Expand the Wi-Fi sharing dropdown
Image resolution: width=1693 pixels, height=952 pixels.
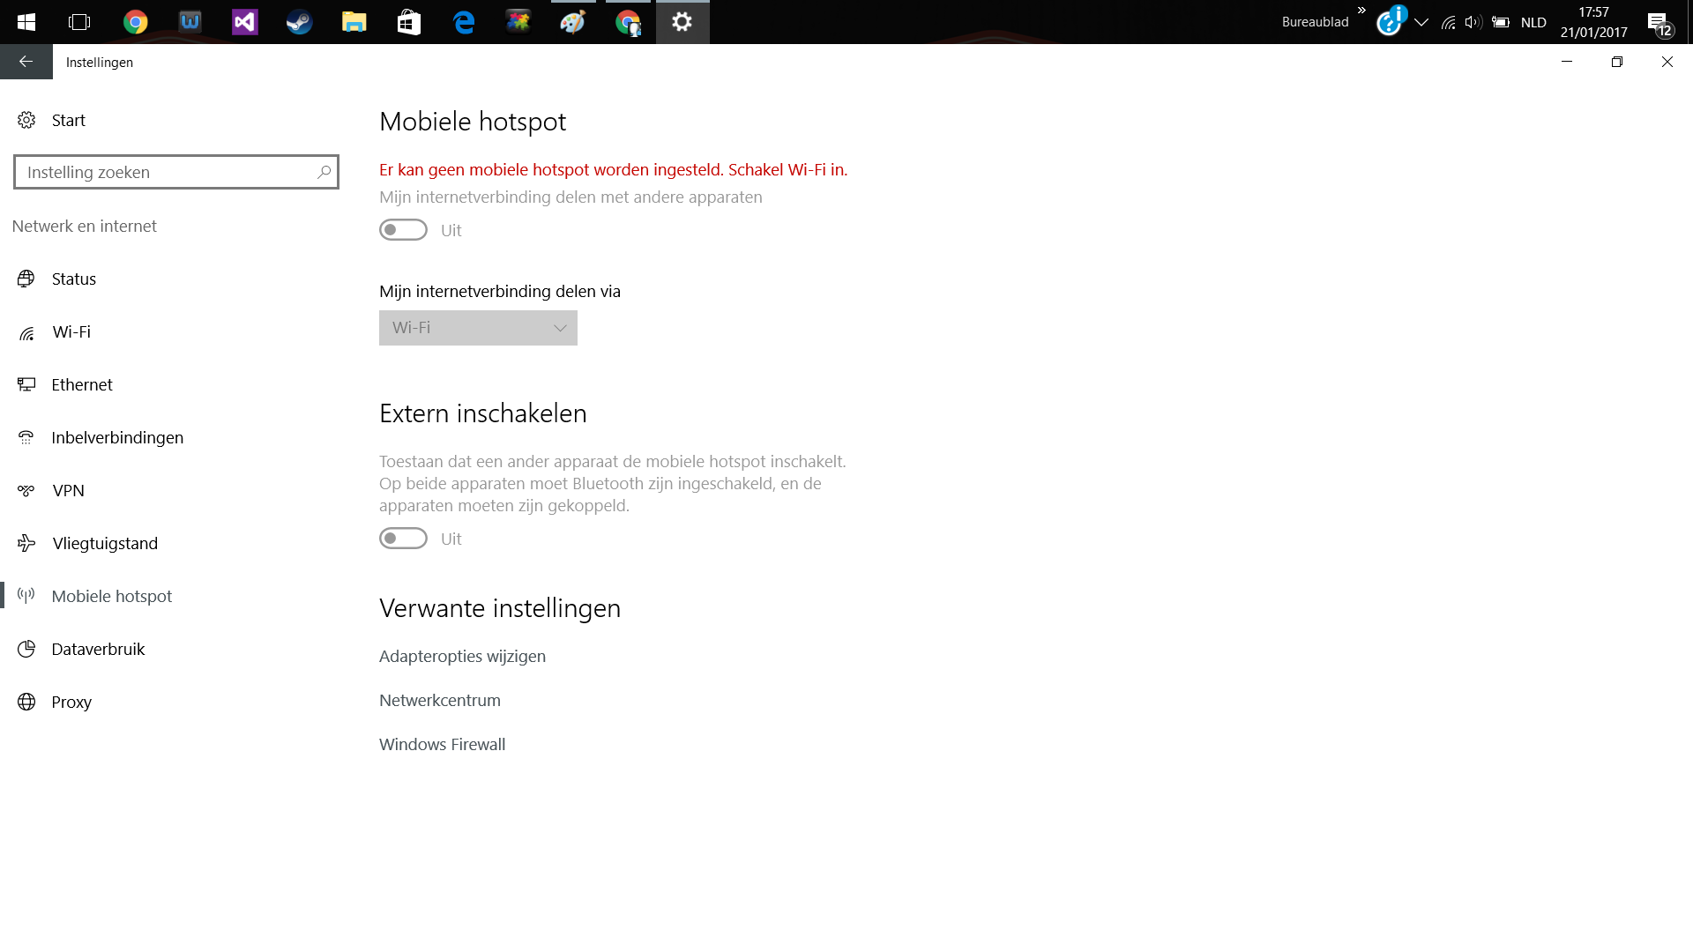(478, 328)
